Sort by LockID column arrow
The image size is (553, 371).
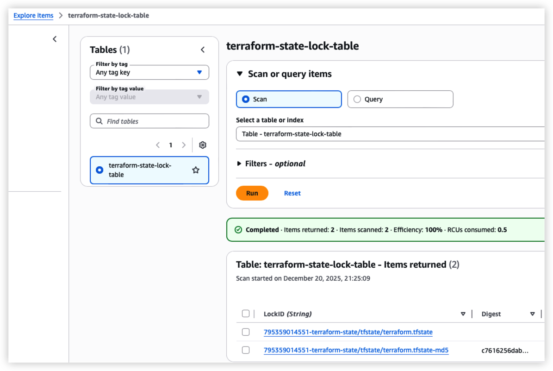tap(463, 314)
